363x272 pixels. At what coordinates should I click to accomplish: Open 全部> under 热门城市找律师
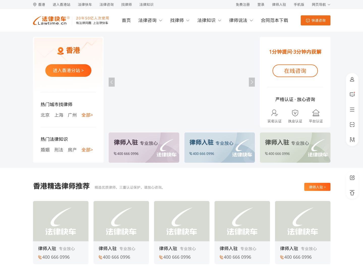87,115
